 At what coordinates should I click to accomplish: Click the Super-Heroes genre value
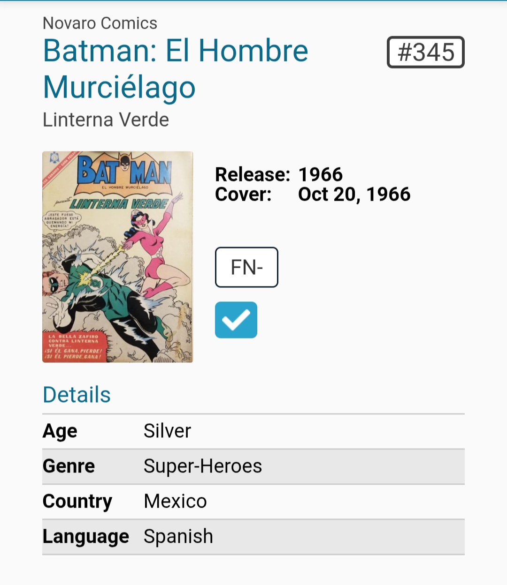click(x=203, y=466)
